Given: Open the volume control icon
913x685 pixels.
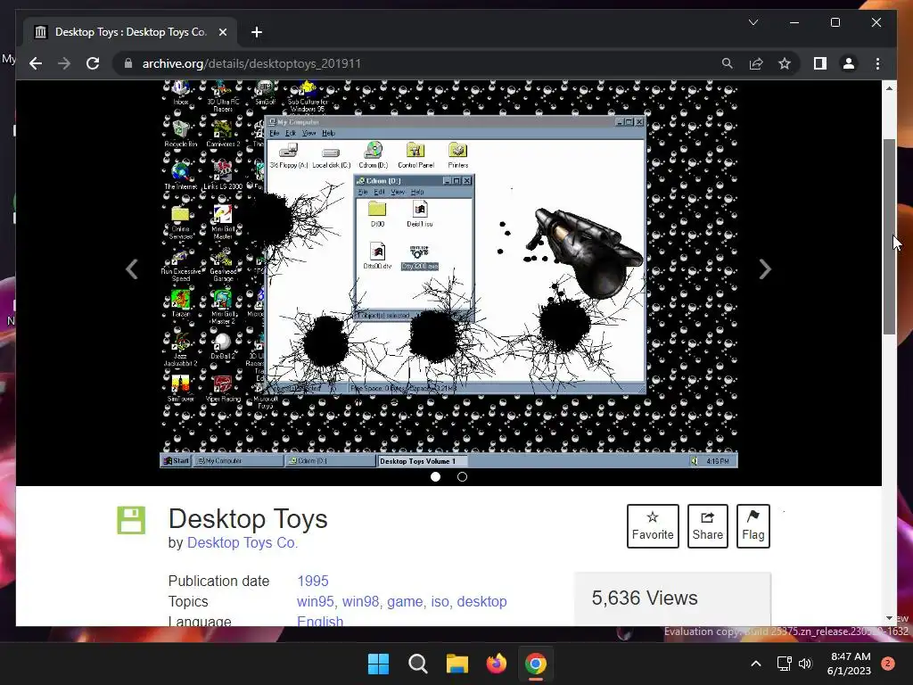Looking at the screenshot, I should (x=805, y=664).
